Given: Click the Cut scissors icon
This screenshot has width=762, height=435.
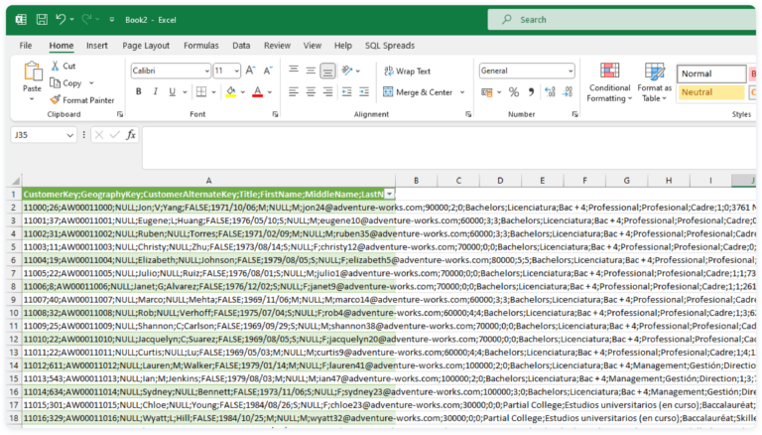Looking at the screenshot, I should tap(56, 66).
